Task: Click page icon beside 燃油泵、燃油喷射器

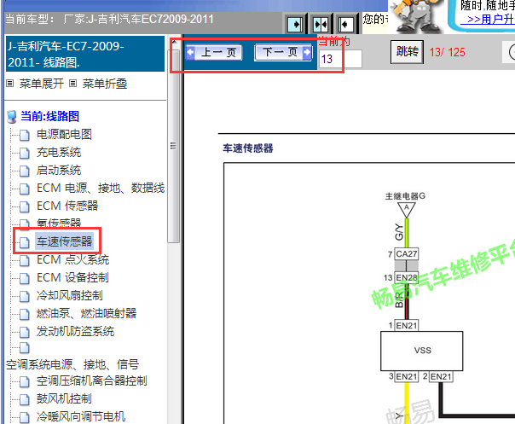Action: [x=25, y=314]
